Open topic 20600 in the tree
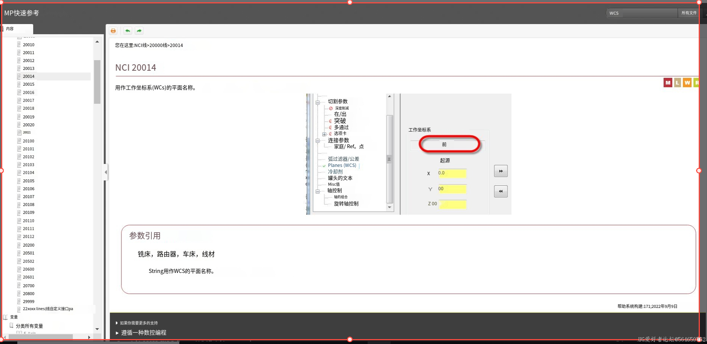The image size is (707, 344). tap(29, 269)
